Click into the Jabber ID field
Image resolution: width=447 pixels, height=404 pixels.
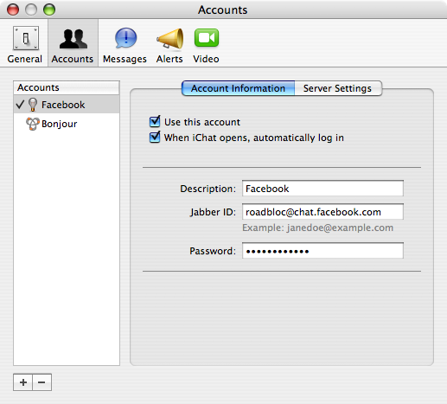click(322, 212)
